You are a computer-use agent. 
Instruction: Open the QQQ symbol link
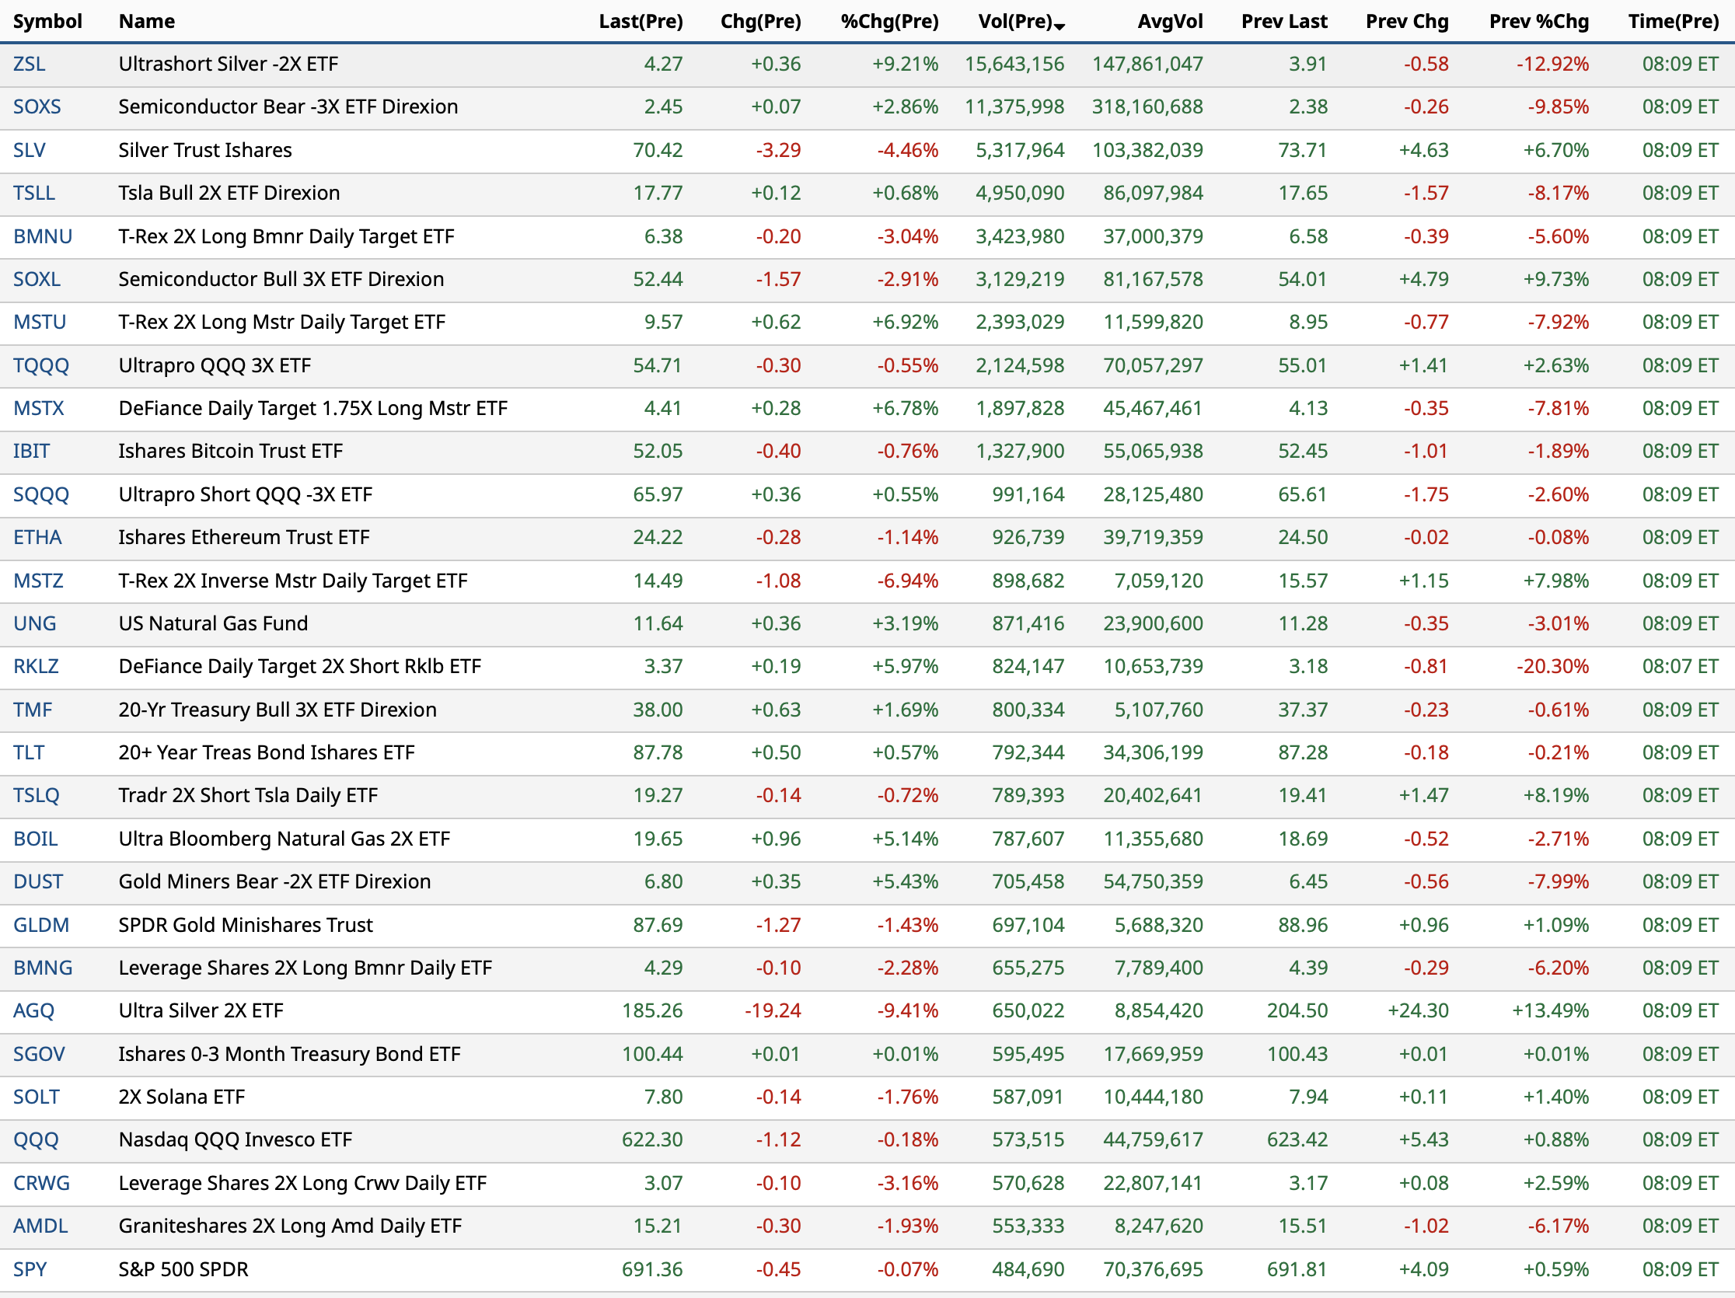[x=35, y=1139]
